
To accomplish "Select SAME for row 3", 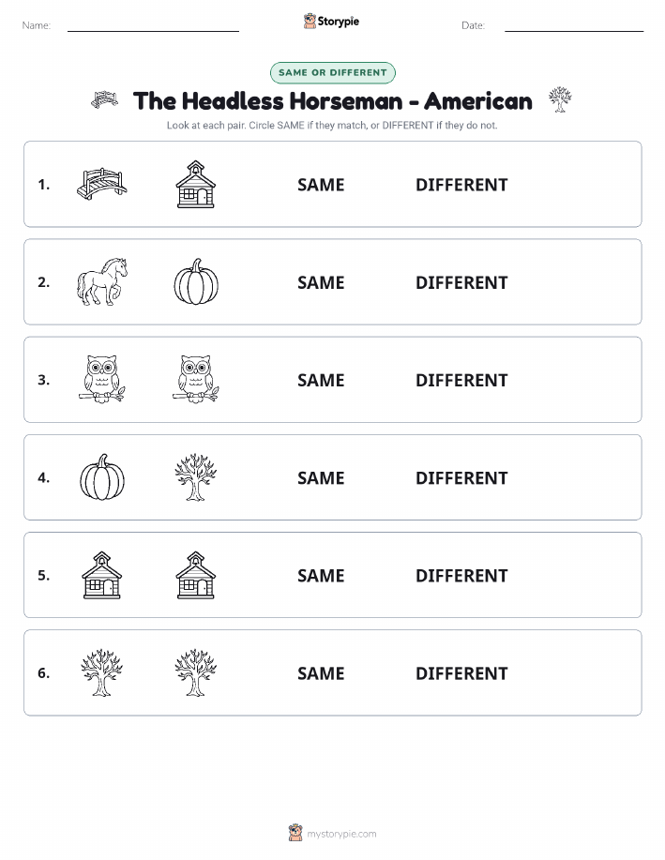I will (x=321, y=380).
